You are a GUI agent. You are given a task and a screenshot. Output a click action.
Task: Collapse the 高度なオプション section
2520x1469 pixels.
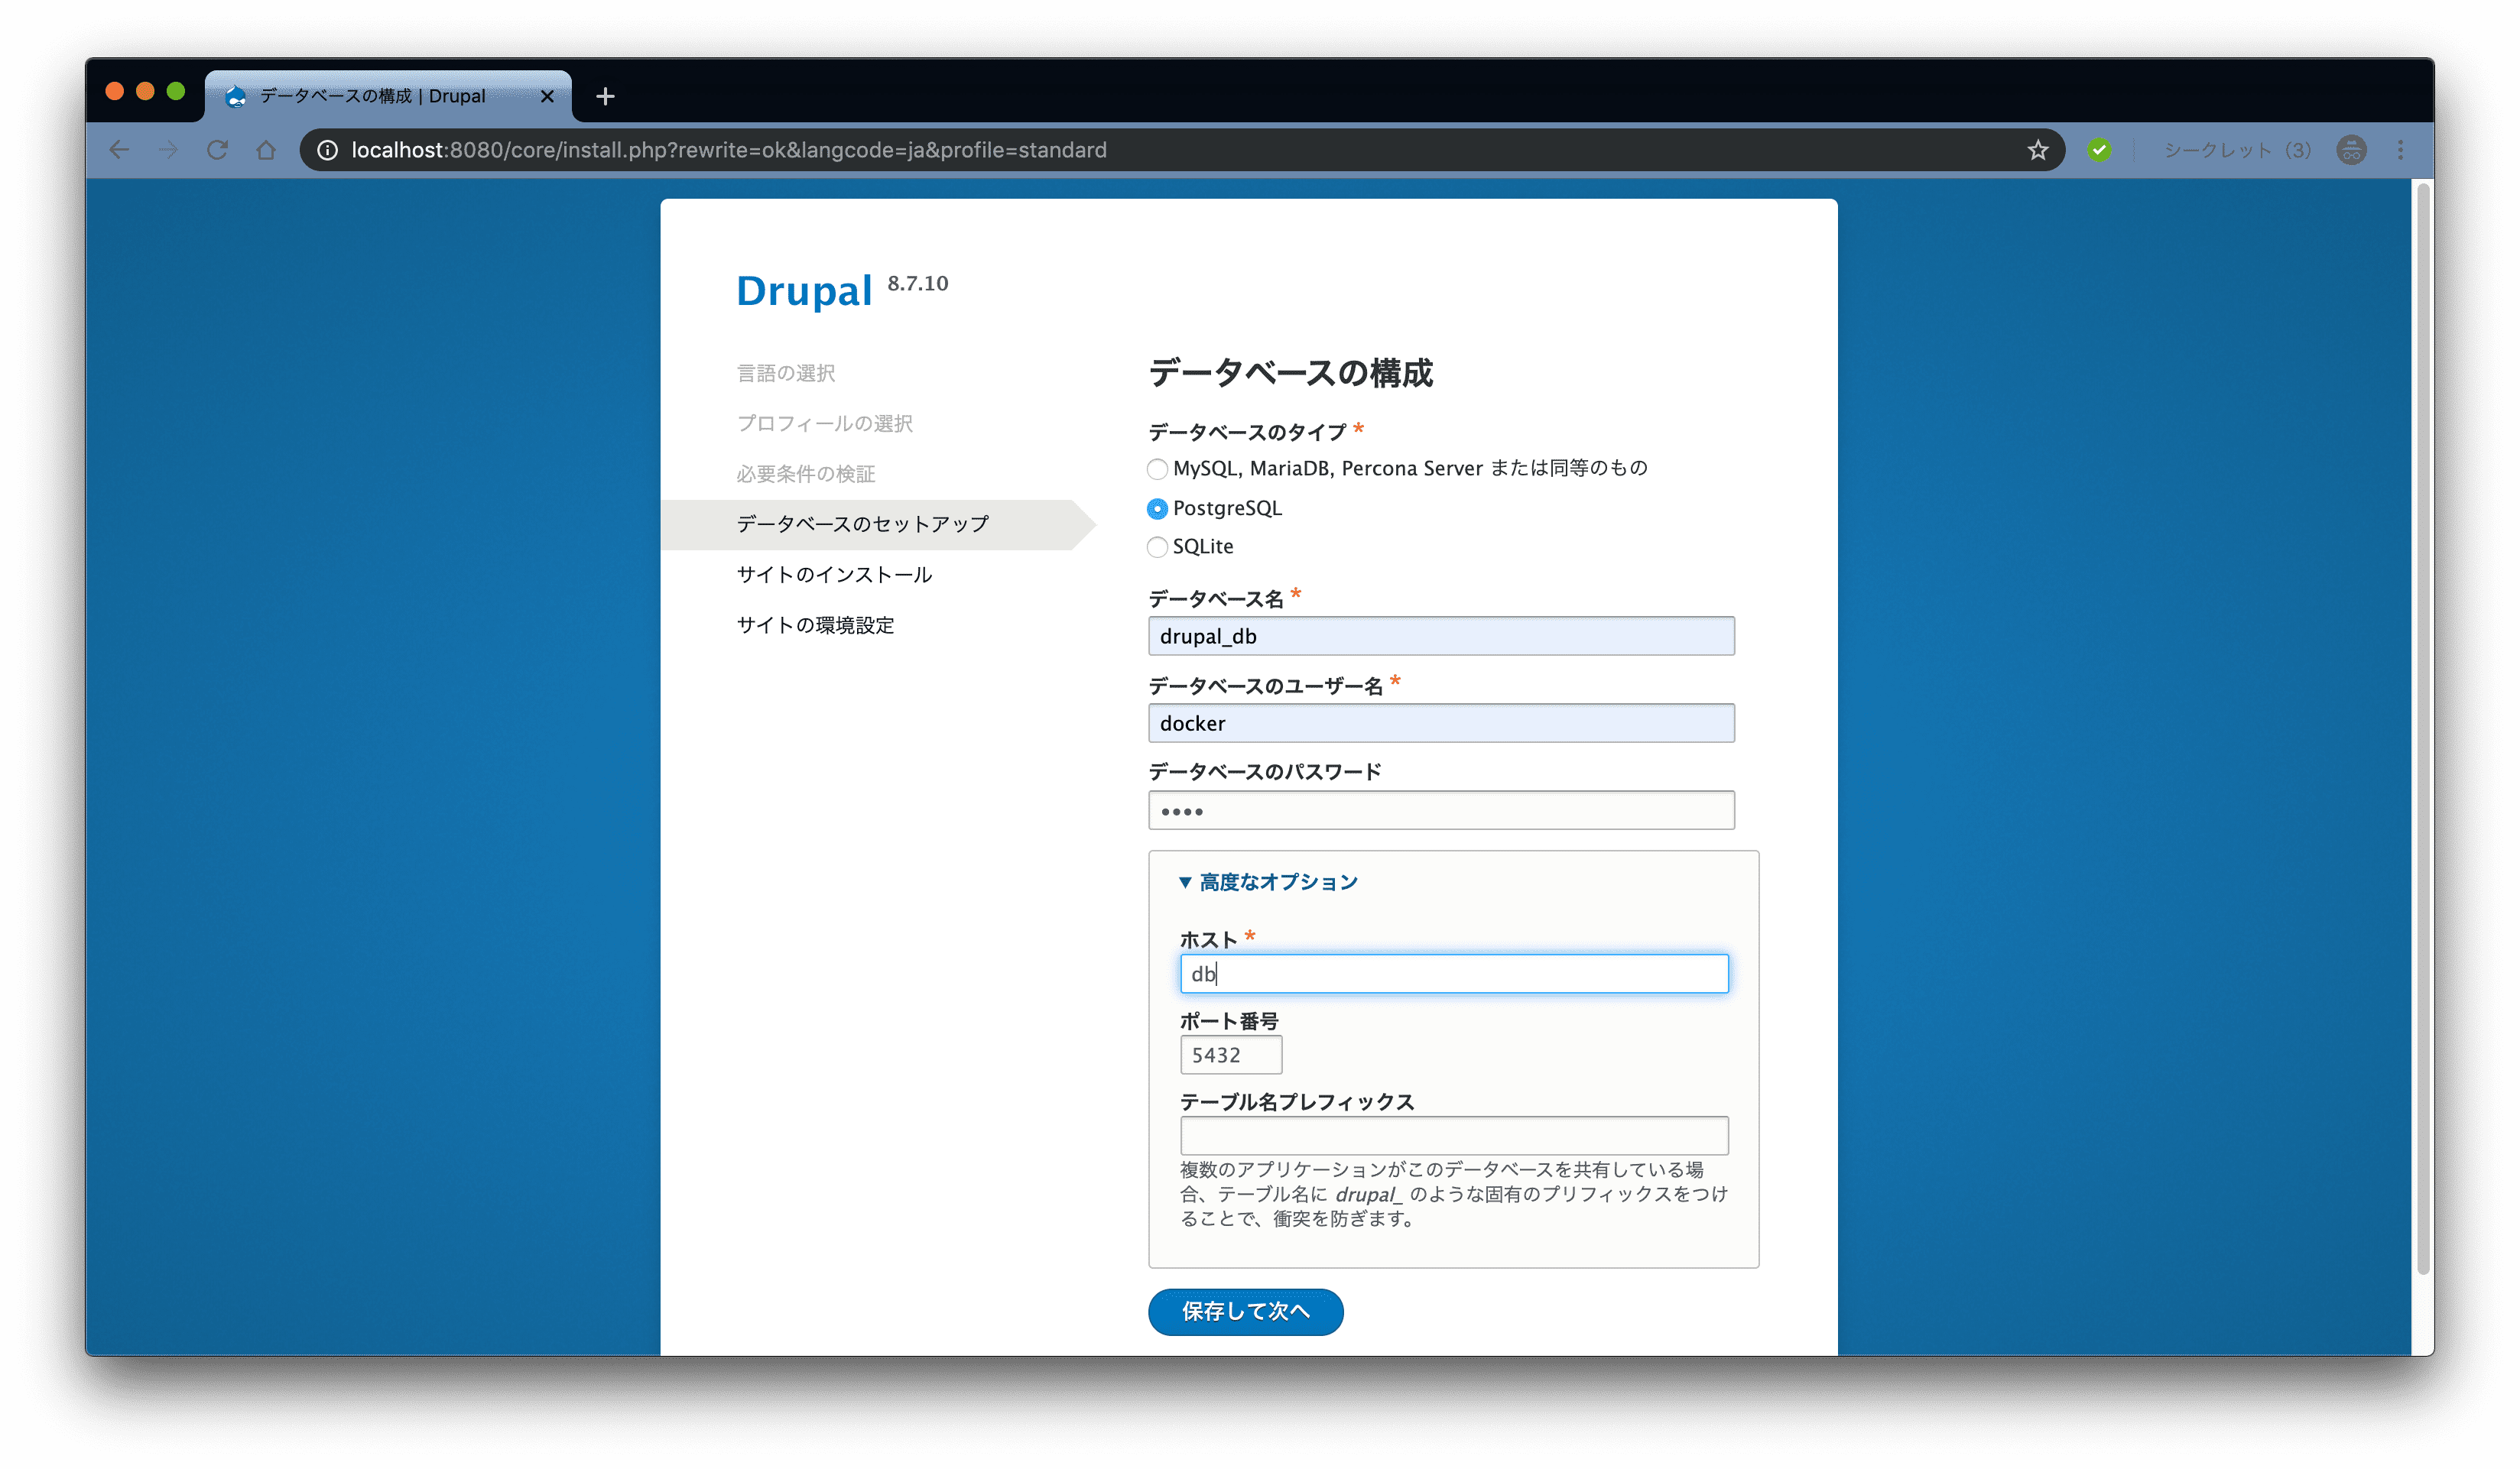(1268, 882)
